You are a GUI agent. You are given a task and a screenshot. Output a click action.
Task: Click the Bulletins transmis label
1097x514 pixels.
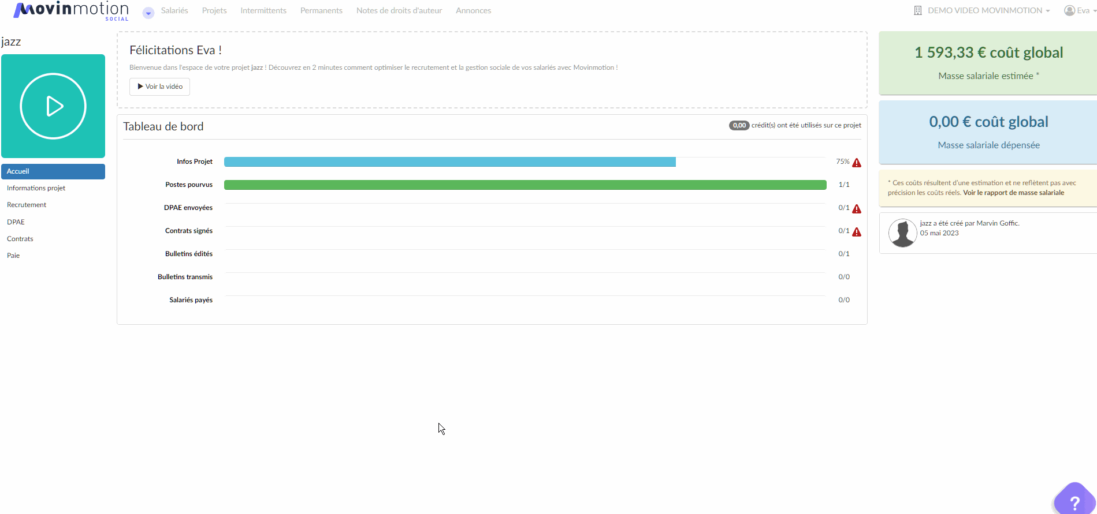click(x=185, y=277)
